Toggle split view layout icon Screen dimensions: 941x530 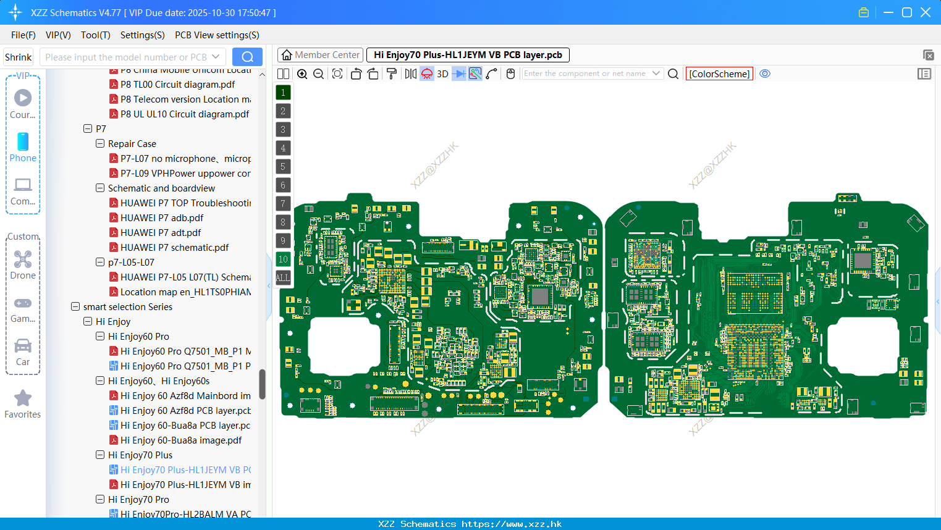pyautogui.click(x=283, y=74)
